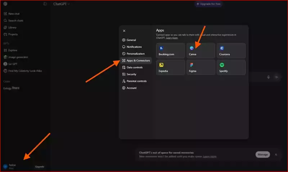
Task: Go to the Personalization settings tab
Action: point(135,54)
